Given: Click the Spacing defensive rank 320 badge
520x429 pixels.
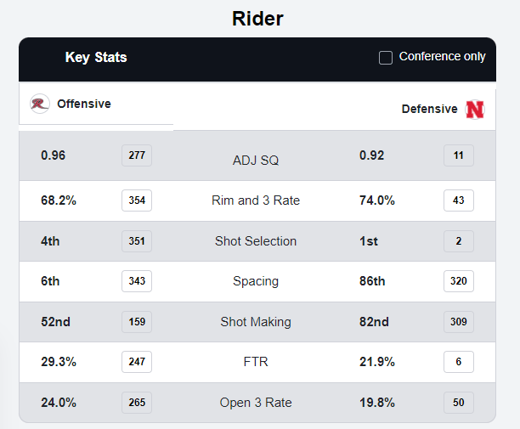Looking at the screenshot, I should pos(458,281).
